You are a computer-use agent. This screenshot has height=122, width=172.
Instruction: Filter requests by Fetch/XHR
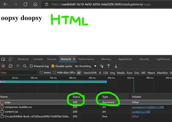pos(90,73)
